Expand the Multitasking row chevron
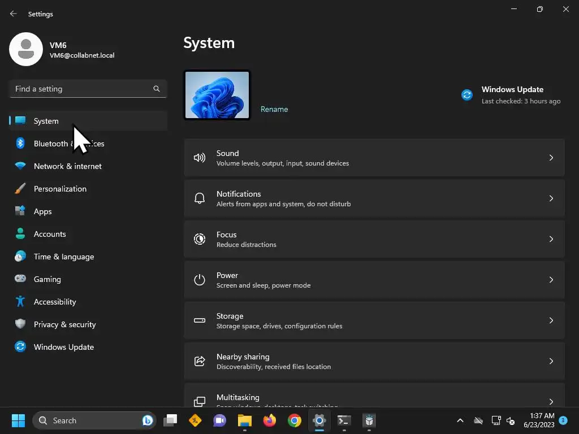This screenshot has width=579, height=434. coord(551,402)
